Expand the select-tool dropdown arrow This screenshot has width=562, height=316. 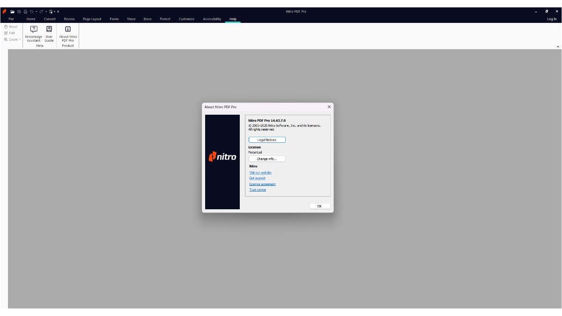[55, 12]
